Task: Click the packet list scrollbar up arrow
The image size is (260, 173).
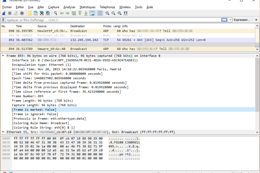Action: pyautogui.click(x=257, y=26)
